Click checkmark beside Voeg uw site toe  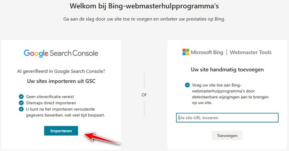tap(187, 85)
